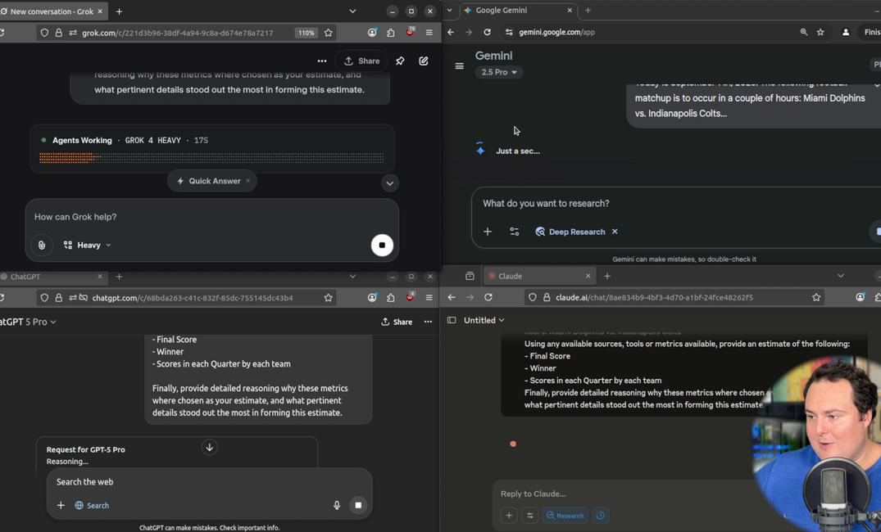This screenshot has height=532, width=881.
Task: Click the zoom magnifier icon in Gemini's address bar
Action: click(x=803, y=32)
